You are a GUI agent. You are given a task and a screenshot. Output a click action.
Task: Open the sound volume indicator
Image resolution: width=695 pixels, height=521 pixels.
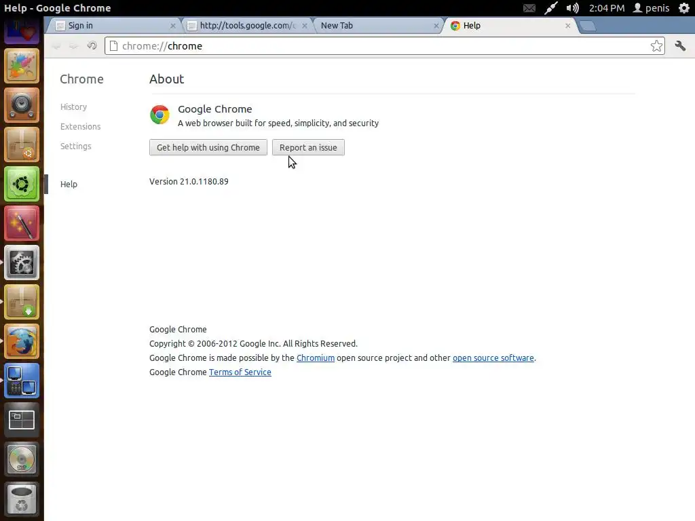click(572, 8)
